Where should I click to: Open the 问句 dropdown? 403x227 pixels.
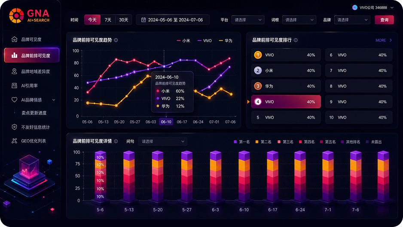[x=162, y=141]
